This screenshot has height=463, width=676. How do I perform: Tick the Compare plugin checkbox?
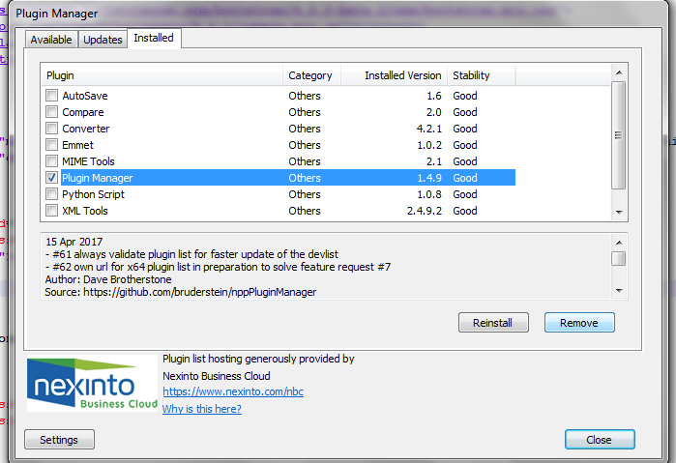click(x=51, y=112)
